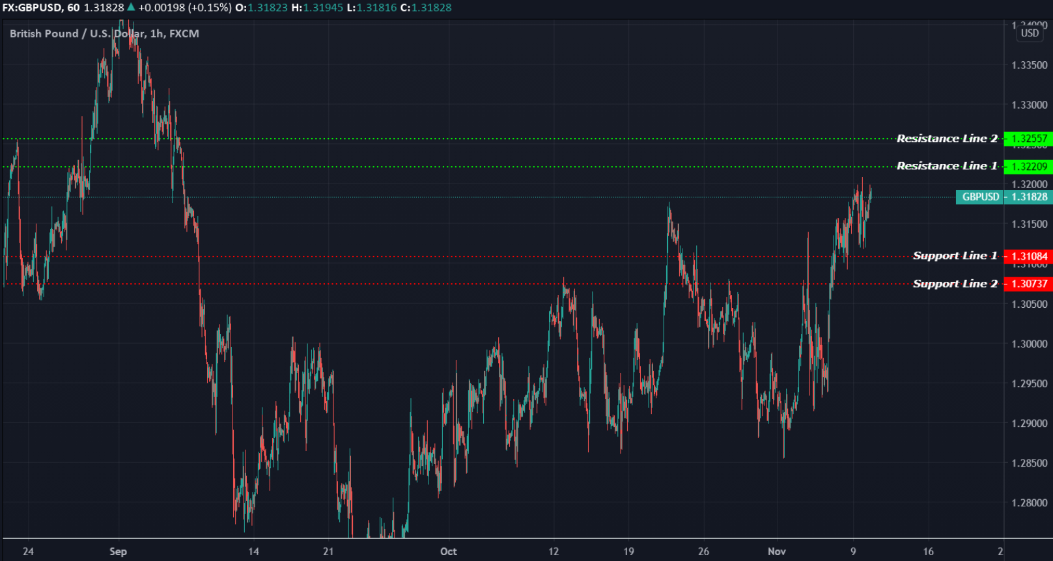Click the 1.29000 price axis value
This screenshot has width=1053, height=561.
[x=1029, y=424]
